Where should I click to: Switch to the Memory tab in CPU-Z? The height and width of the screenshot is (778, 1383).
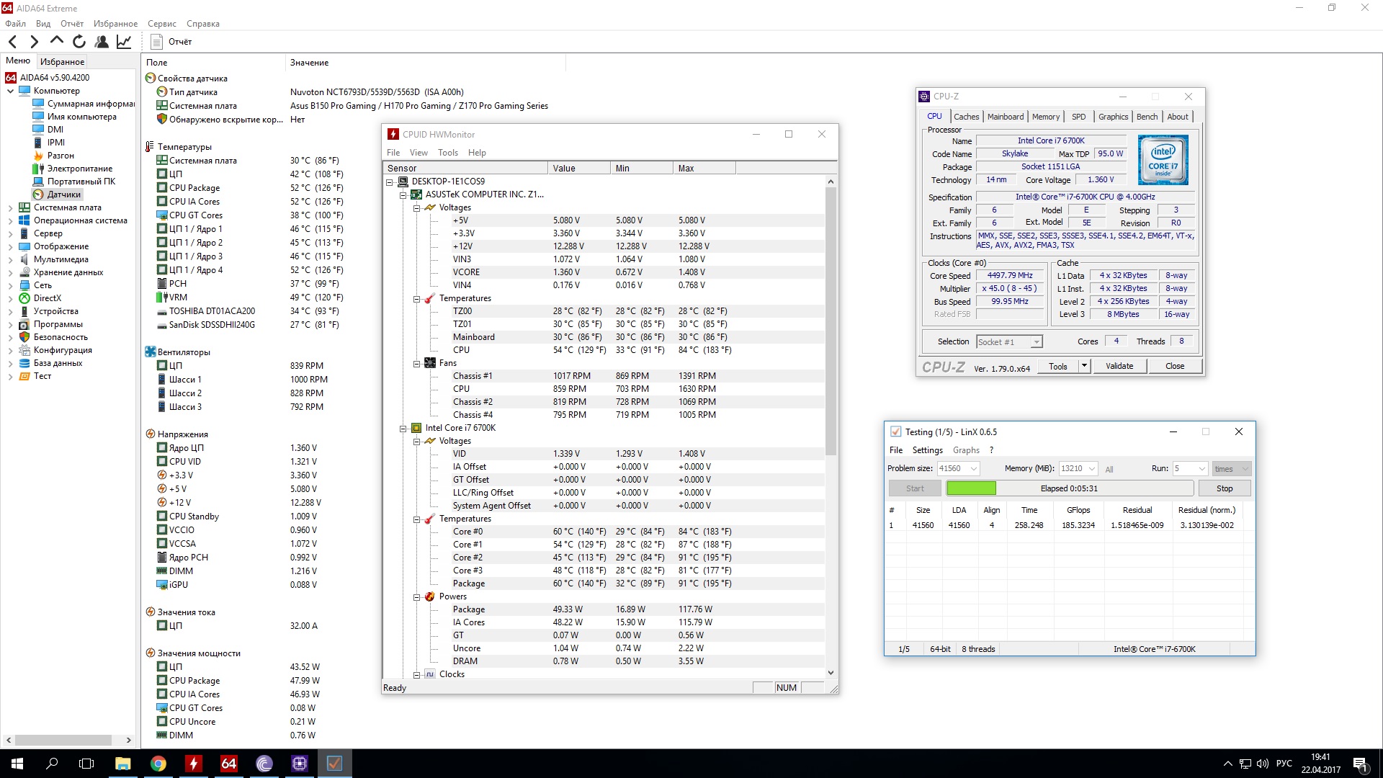tap(1045, 117)
